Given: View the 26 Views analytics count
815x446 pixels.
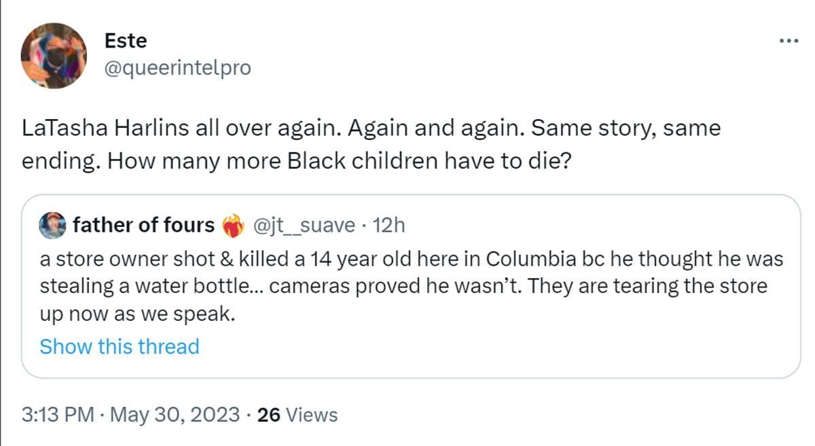Looking at the screenshot, I should [297, 414].
